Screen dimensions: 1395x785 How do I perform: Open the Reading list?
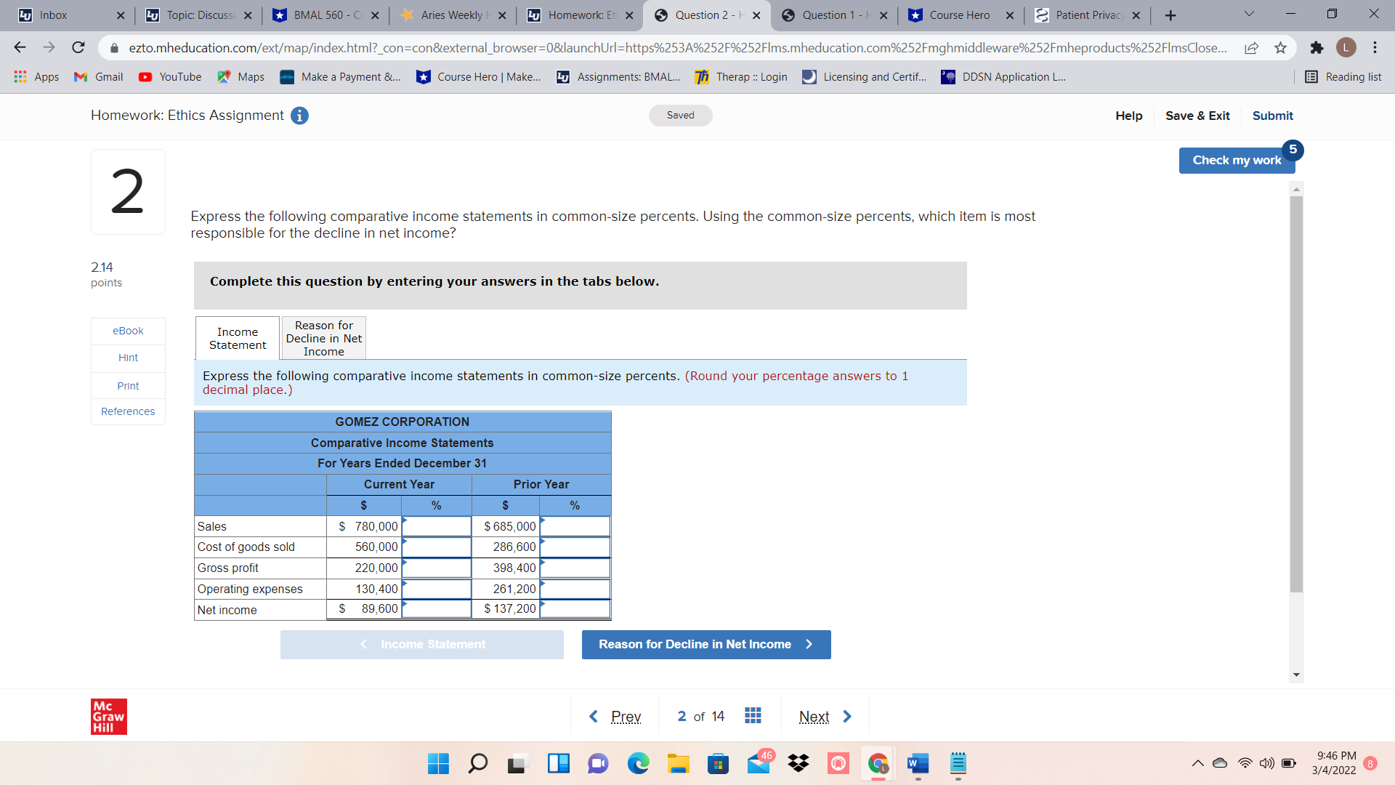coord(1343,77)
